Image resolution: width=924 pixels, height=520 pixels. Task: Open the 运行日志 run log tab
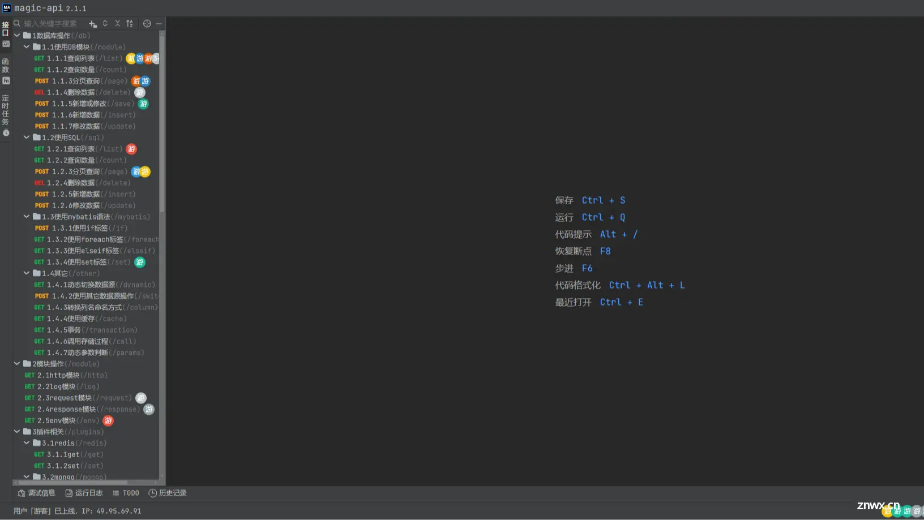pyautogui.click(x=84, y=493)
